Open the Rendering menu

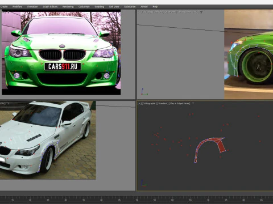pos(68,7)
